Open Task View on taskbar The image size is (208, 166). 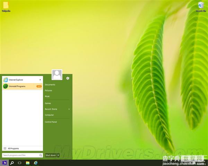[19, 163]
